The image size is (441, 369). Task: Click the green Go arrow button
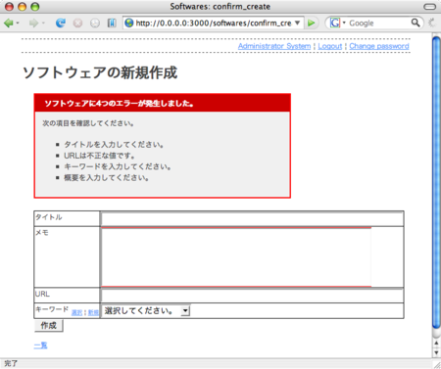[312, 23]
